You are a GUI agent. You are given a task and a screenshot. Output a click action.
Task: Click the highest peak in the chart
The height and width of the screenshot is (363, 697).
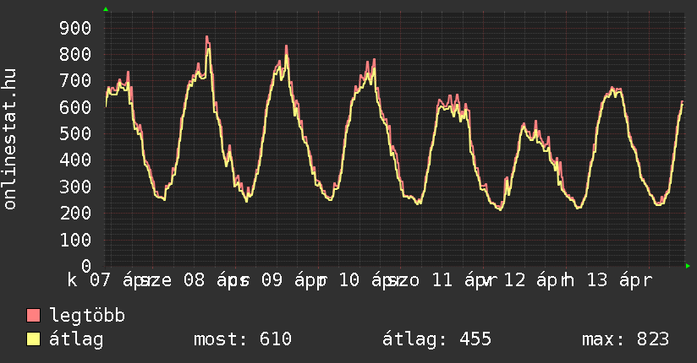[x=206, y=38]
